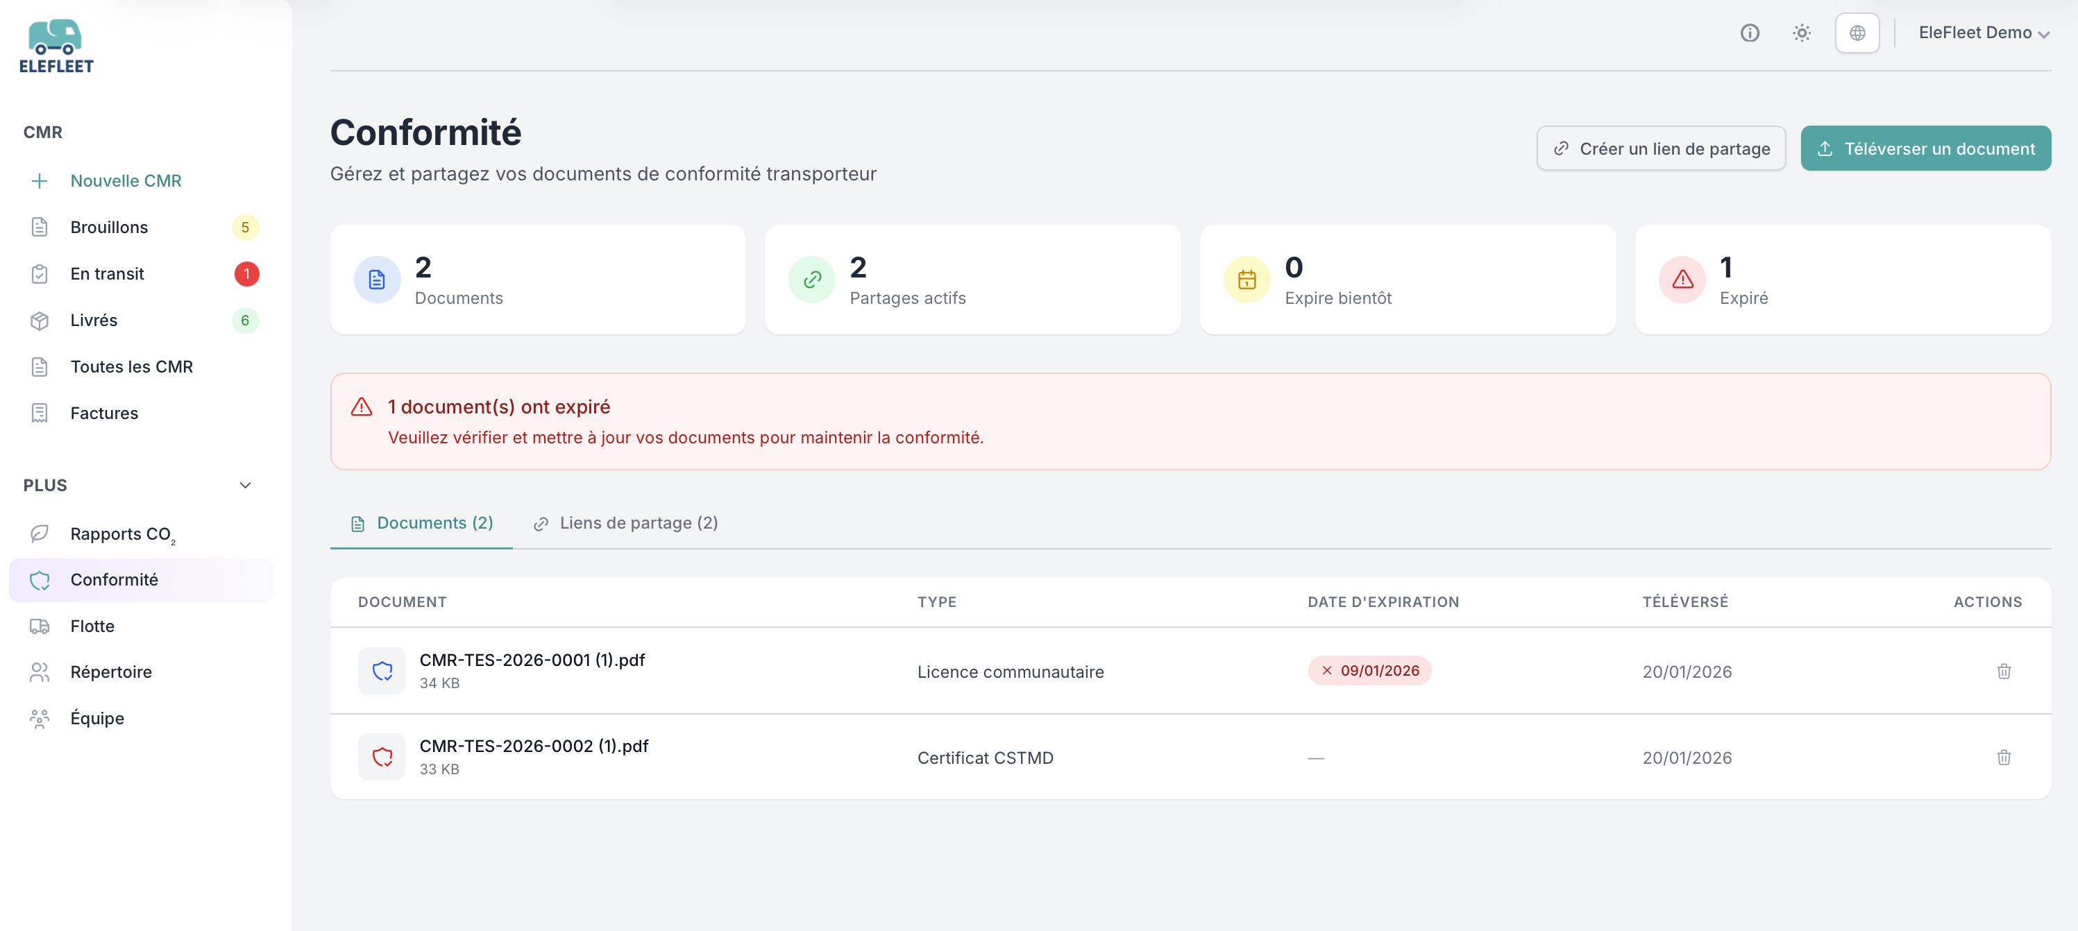Click the info icon in top bar

[1749, 33]
